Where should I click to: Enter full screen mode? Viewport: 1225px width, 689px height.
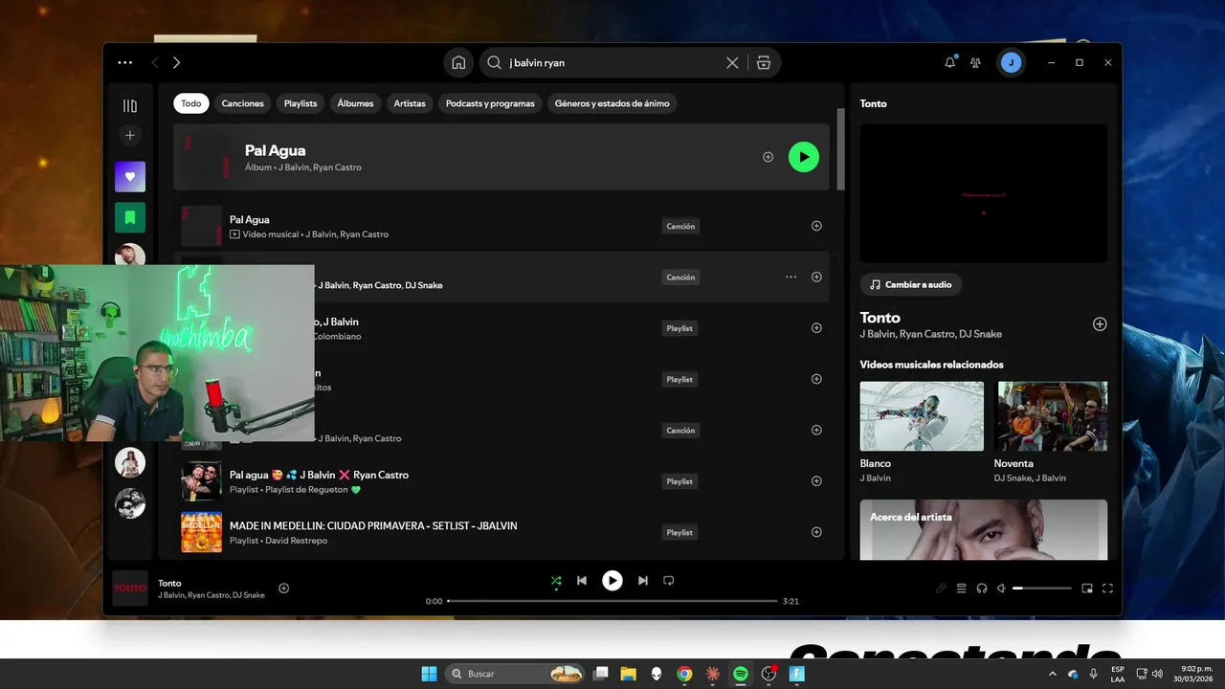click(x=1107, y=589)
